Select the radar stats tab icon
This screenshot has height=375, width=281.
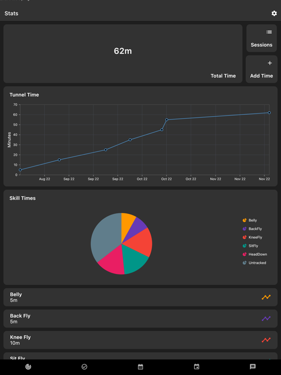[28, 367]
